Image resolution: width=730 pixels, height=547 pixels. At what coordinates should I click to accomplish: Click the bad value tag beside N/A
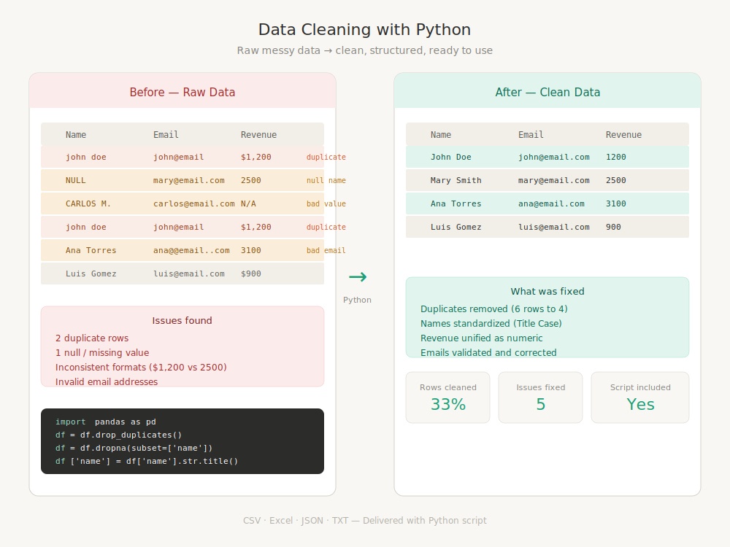(x=326, y=203)
